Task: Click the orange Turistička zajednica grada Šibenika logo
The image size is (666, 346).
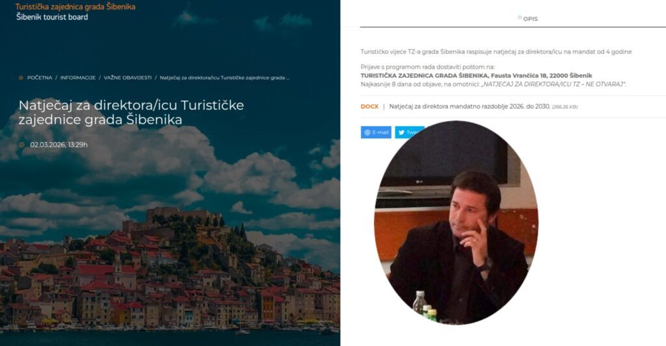Action: (x=75, y=7)
